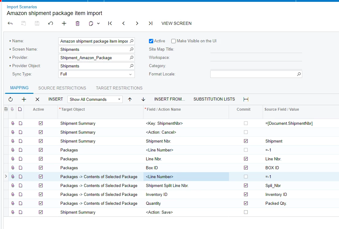Sort by Target Object column header
This screenshot has height=229, width=339.
click(73, 109)
